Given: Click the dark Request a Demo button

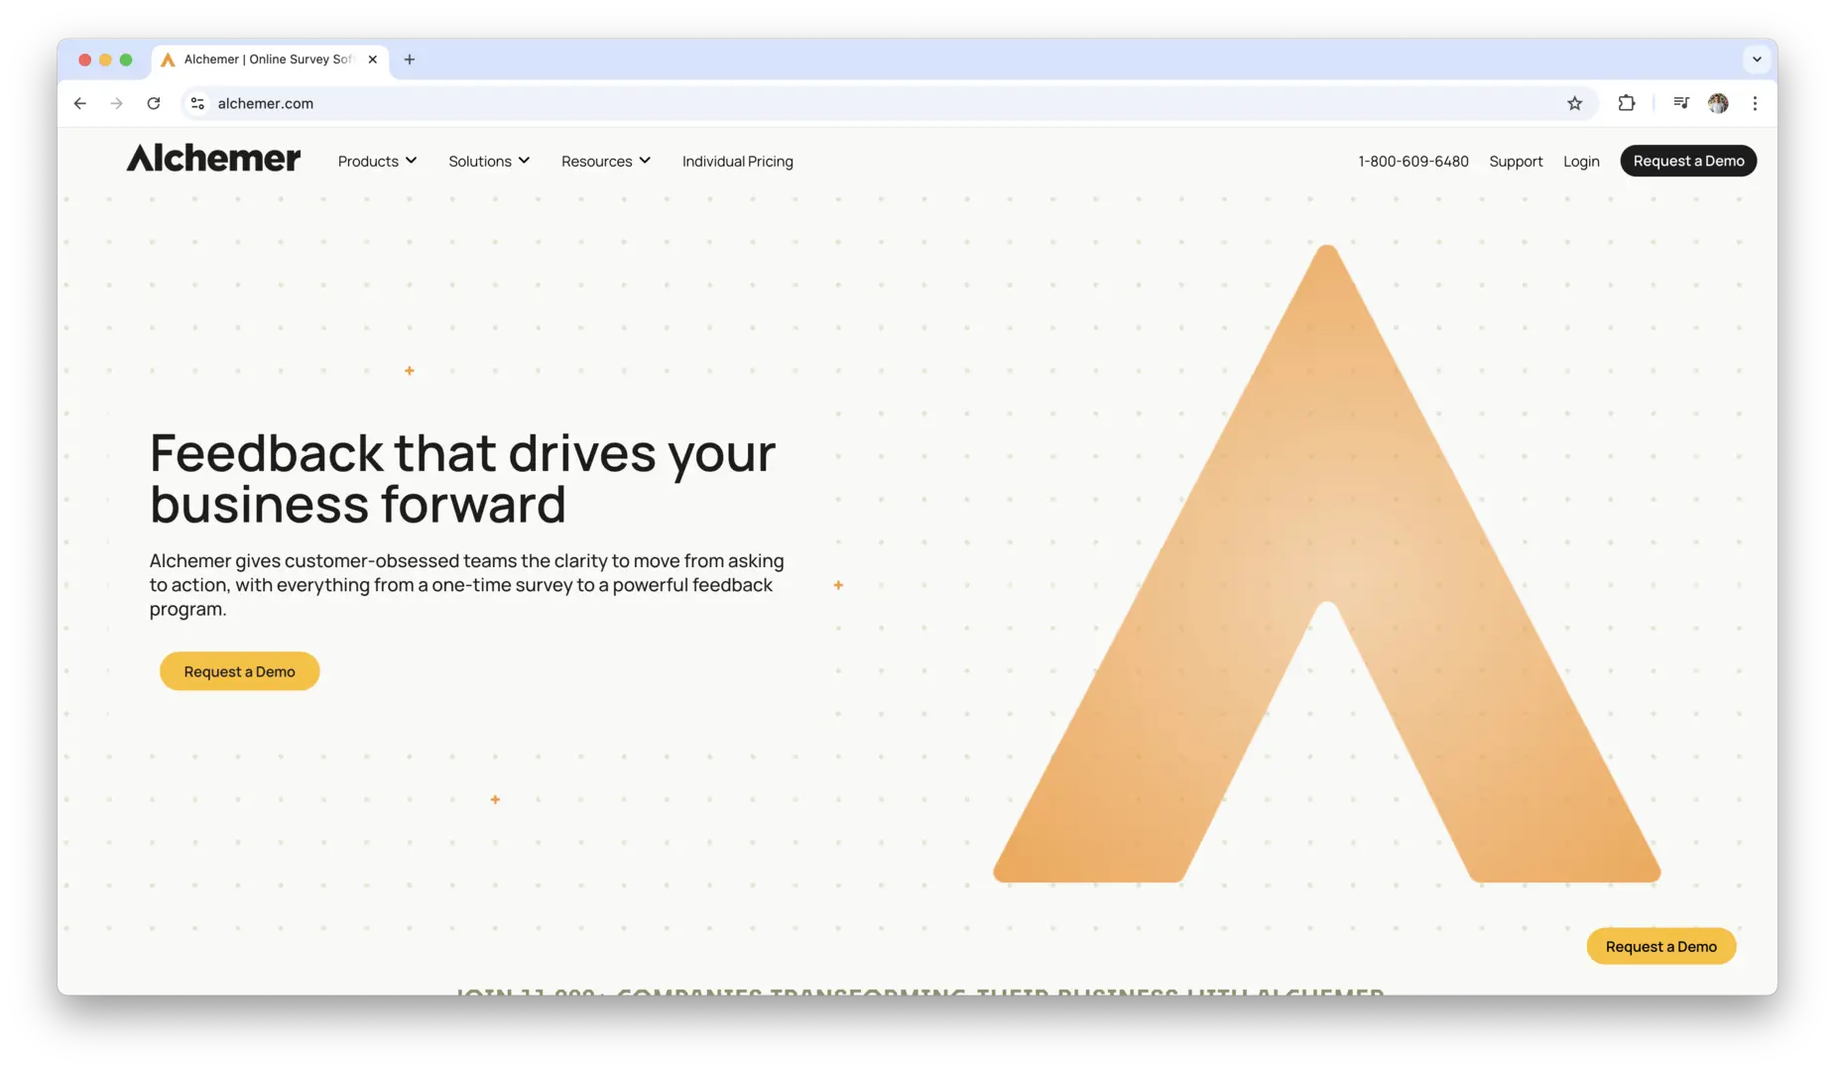Looking at the screenshot, I should 1688,161.
